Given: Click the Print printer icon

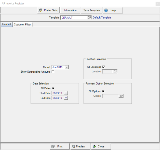Looking at the screenshot, I should 53,146.
